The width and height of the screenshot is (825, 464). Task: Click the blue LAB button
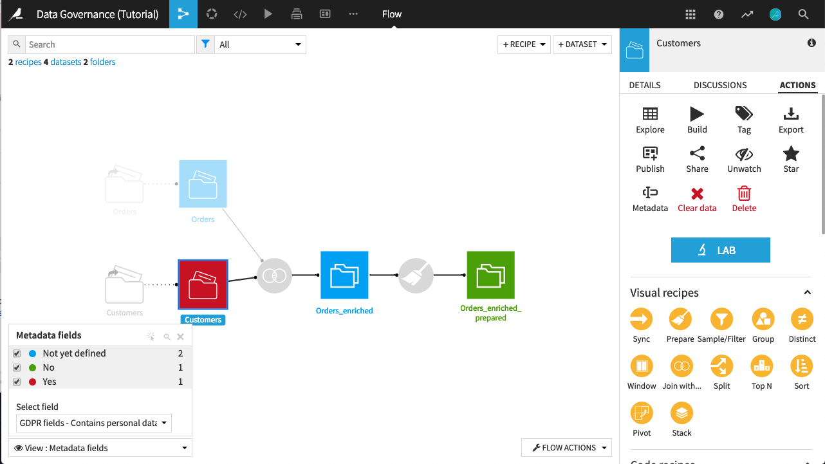click(720, 250)
